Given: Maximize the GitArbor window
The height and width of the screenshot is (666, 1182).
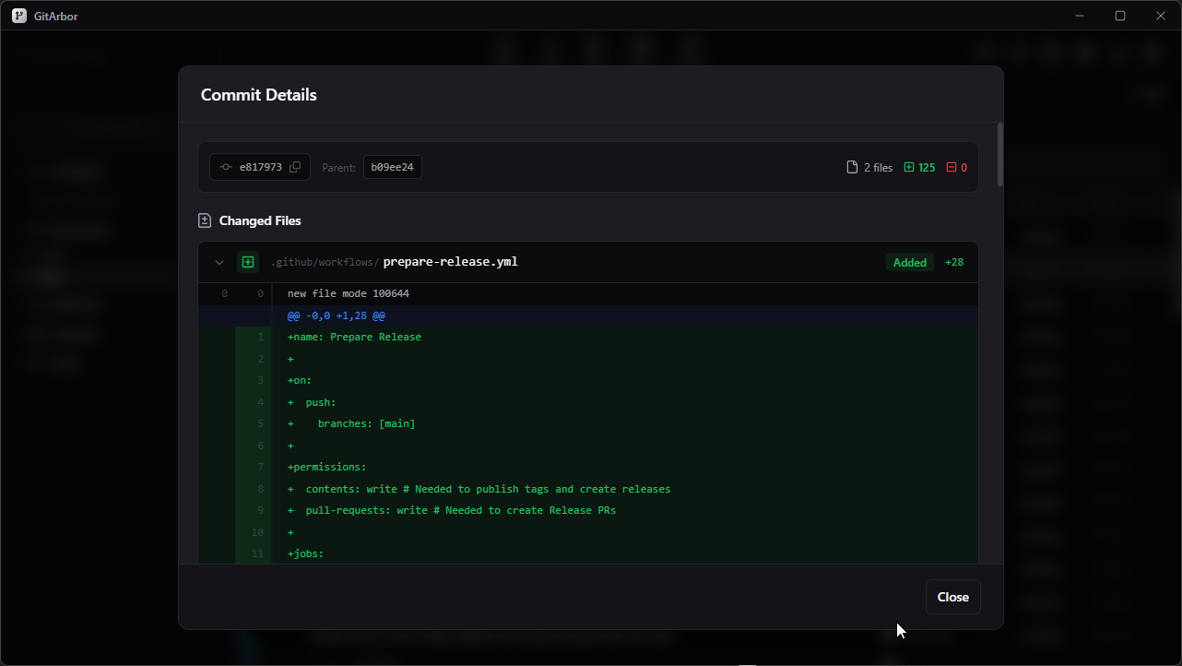Looking at the screenshot, I should 1120,16.
